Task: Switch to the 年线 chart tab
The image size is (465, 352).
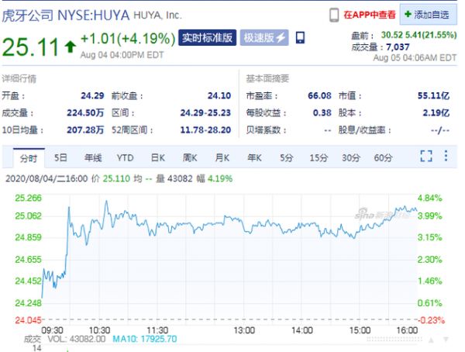Action: 93,158
